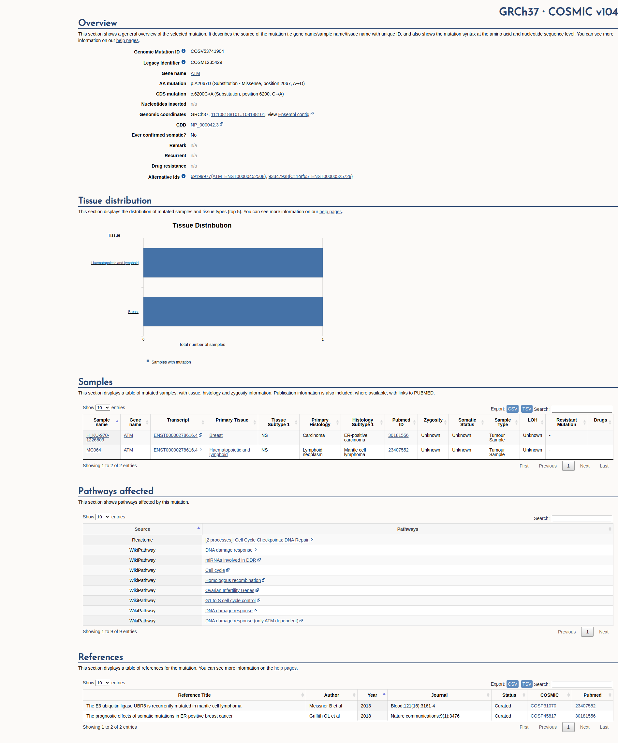
Task: Open Haematopoietic and lymphoid chart axis label
Action: 115,263
